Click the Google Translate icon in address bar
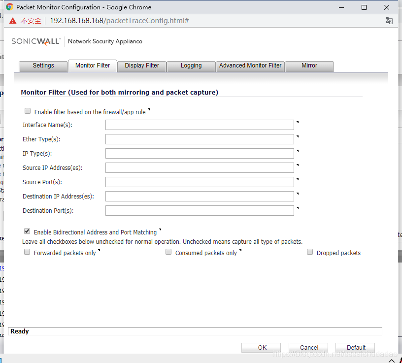402x363 pixels. (x=389, y=21)
